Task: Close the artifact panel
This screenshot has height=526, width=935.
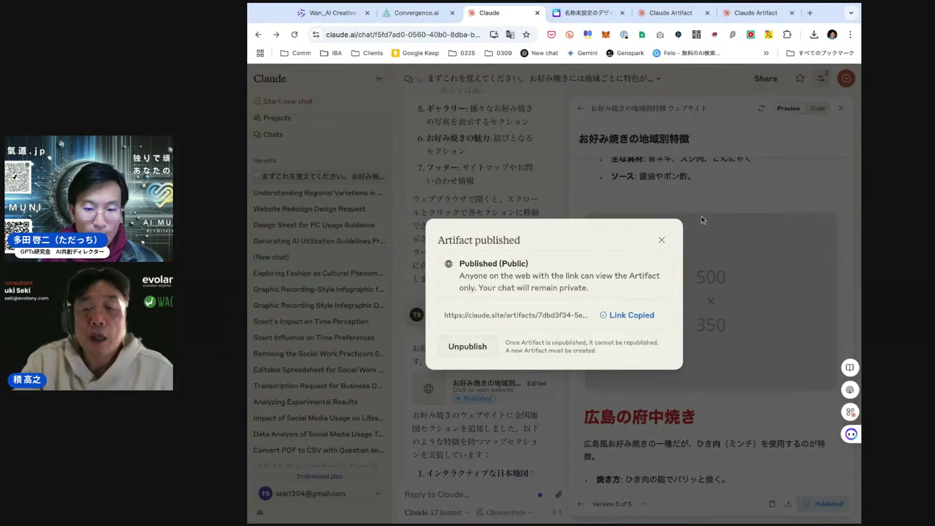Action: point(841,108)
